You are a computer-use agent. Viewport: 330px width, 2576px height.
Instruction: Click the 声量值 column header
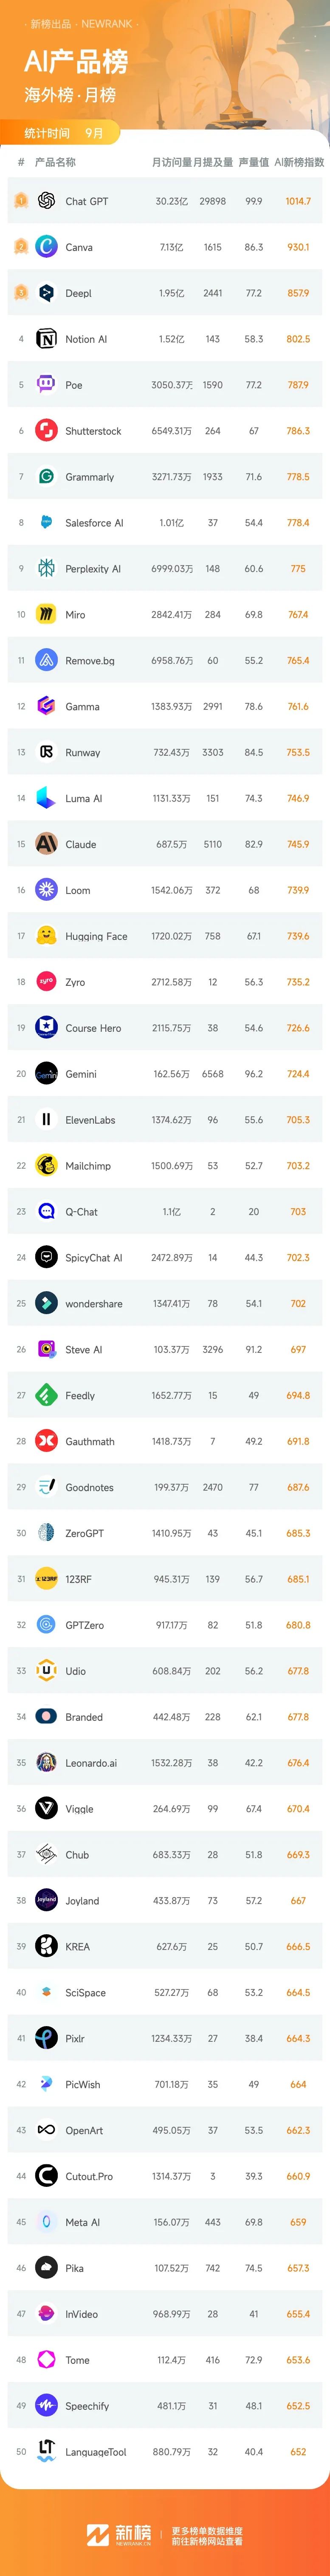pyautogui.click(x=253, y=162)
